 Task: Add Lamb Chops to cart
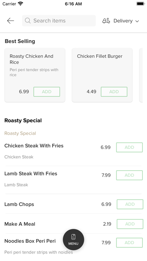point(130,204)
